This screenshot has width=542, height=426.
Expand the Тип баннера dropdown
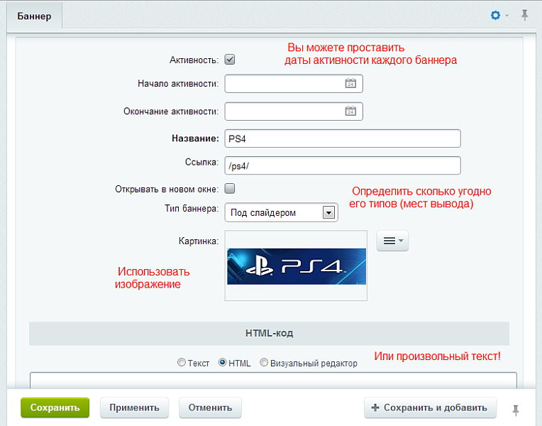point(328,212)
